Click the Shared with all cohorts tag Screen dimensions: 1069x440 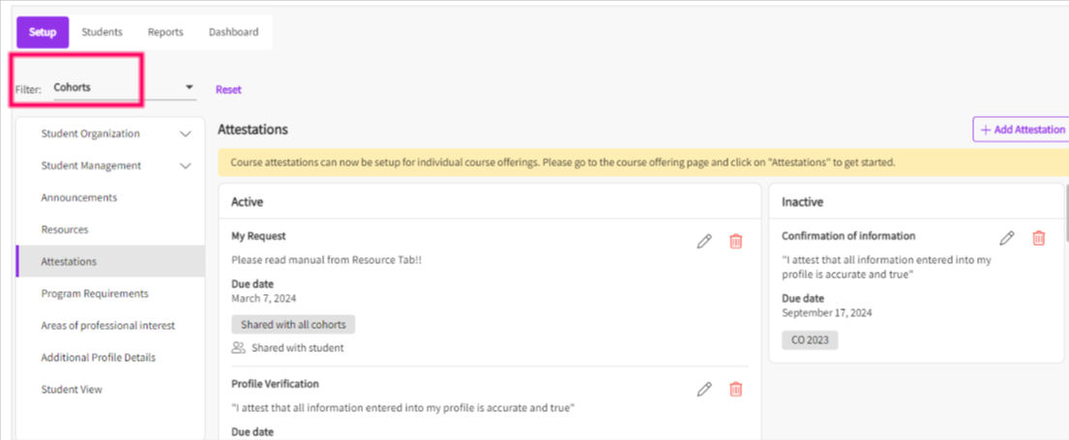tap(293, 325)
